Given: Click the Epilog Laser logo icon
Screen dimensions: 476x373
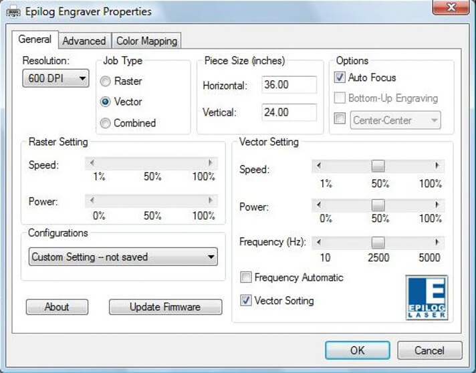Looking at the screenshot, I should [x=426, y=296].
